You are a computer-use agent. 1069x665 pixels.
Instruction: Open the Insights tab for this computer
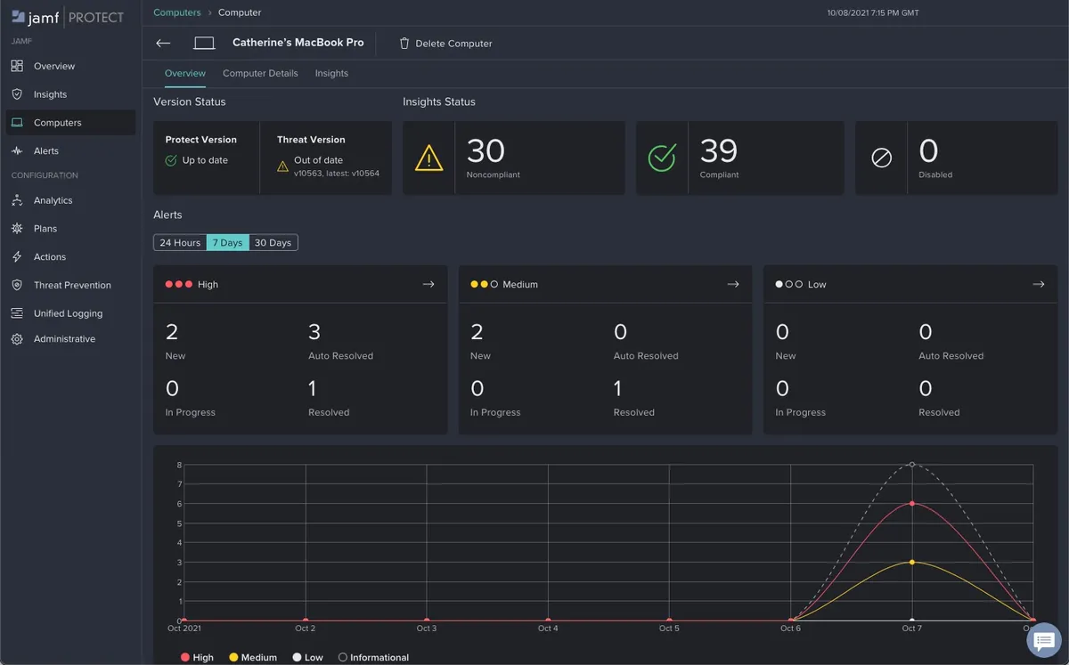(331, 73)
